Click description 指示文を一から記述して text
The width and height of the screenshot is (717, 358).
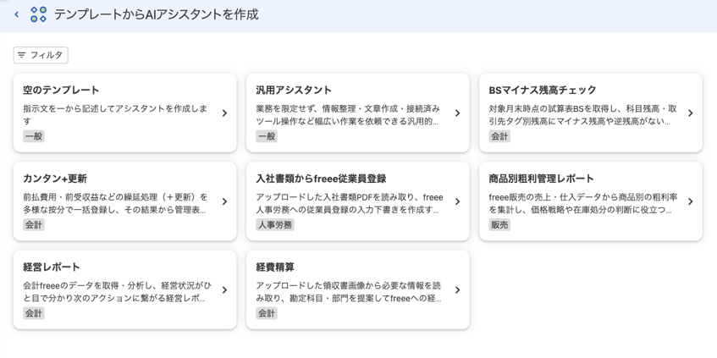click(115, 115)
